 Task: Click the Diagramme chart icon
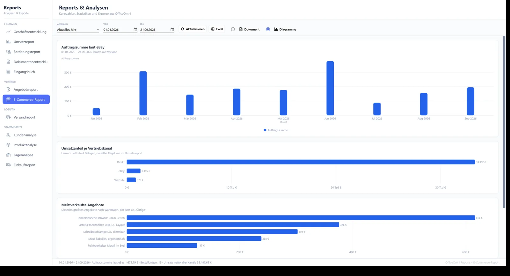276,29
